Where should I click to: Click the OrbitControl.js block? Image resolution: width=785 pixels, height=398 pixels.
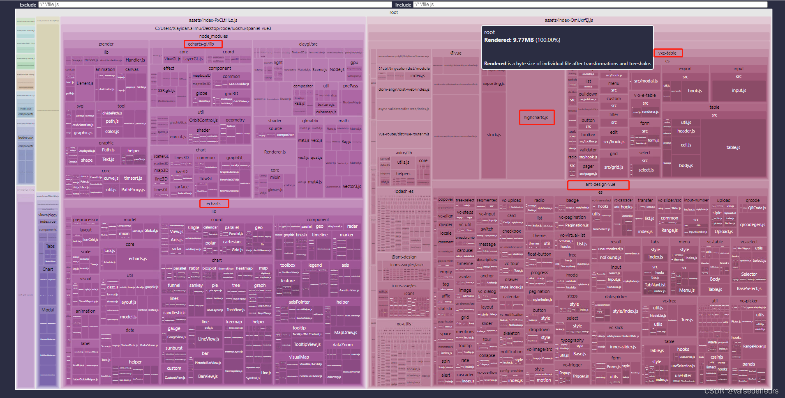click(203, 120)
